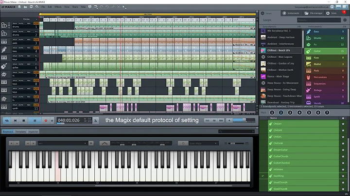Screen dimensions: 350x196
Task: Open the View menu
Action: pyautogui.click(x=67, y=7)
